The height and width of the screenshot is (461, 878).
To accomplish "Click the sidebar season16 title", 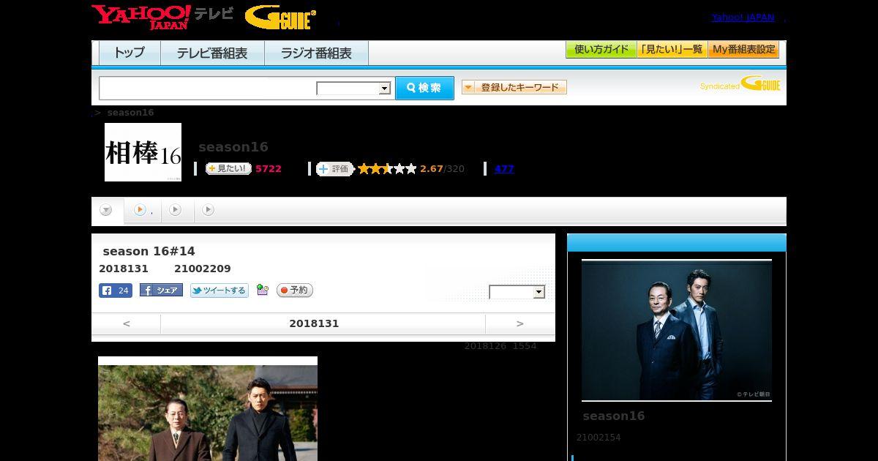I will point(614,416).
